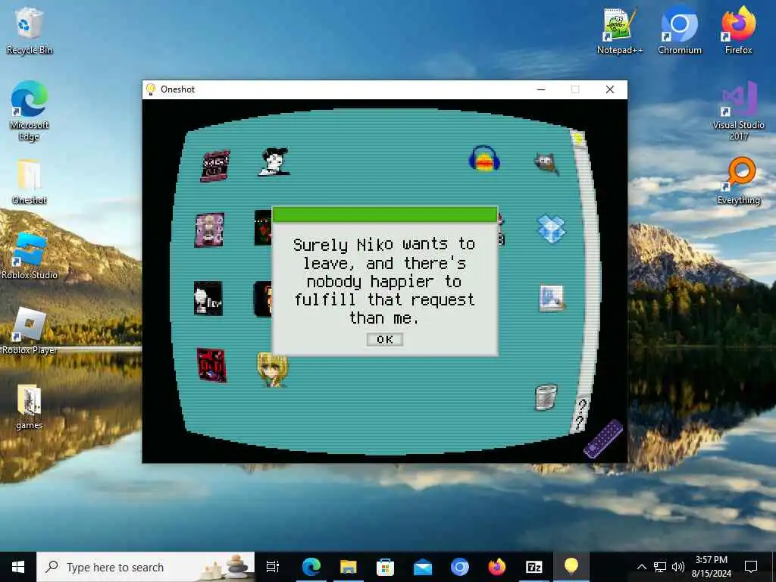This screenshot has width=776, height=582.
Task: Open the GIMP mascot icon in Oneshot
Action: 546,163
